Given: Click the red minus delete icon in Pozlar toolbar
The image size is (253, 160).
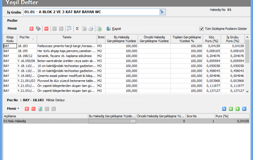Looking at the screenshot, I should [46, 28].
